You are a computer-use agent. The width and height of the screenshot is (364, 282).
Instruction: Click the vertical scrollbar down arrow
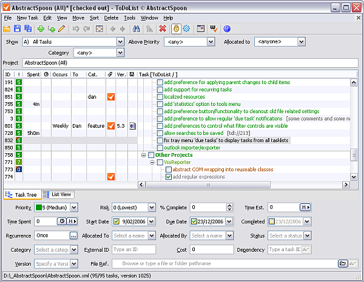(354, 177)
